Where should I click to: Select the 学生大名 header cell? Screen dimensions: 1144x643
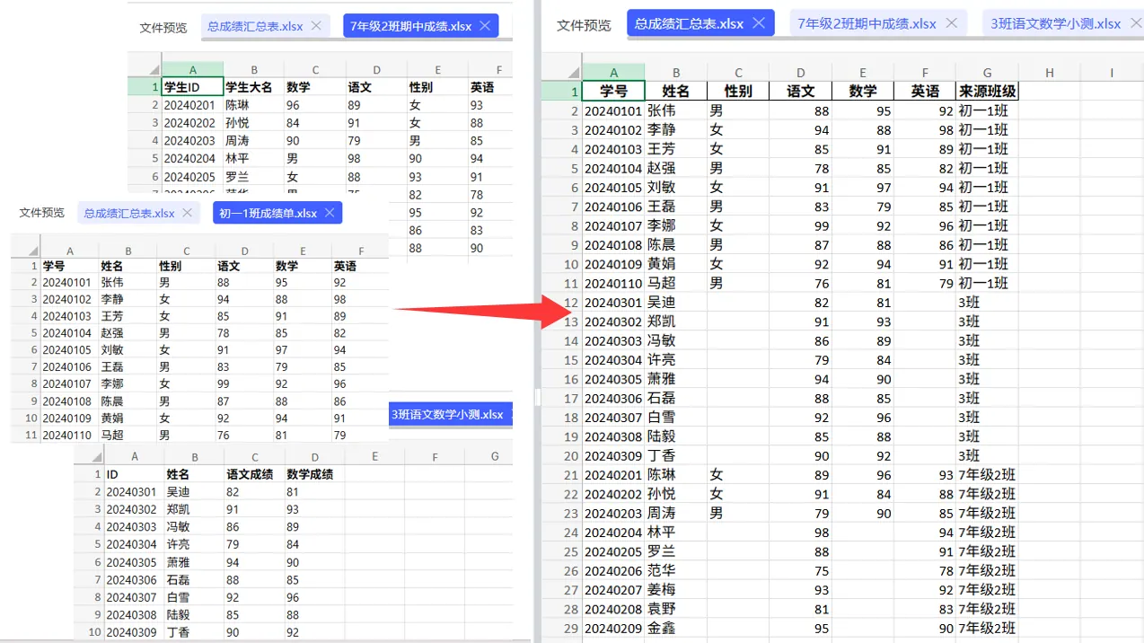(254, 87)
